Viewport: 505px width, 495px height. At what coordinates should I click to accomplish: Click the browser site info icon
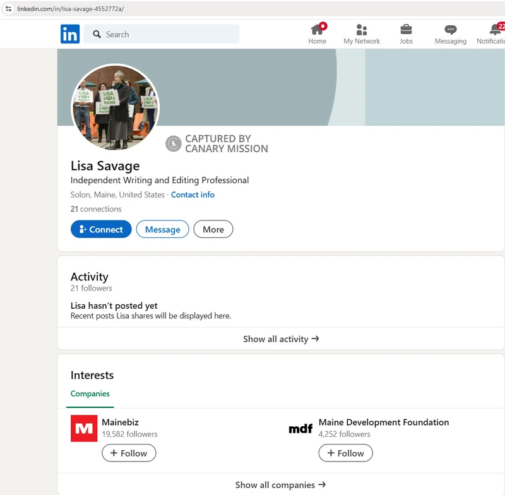tap(9, 9)
